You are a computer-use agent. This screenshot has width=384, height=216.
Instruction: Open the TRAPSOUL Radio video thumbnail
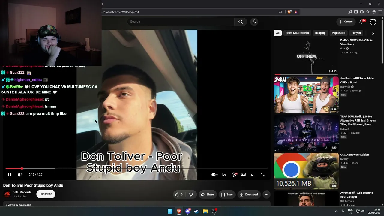pos(306,133)
